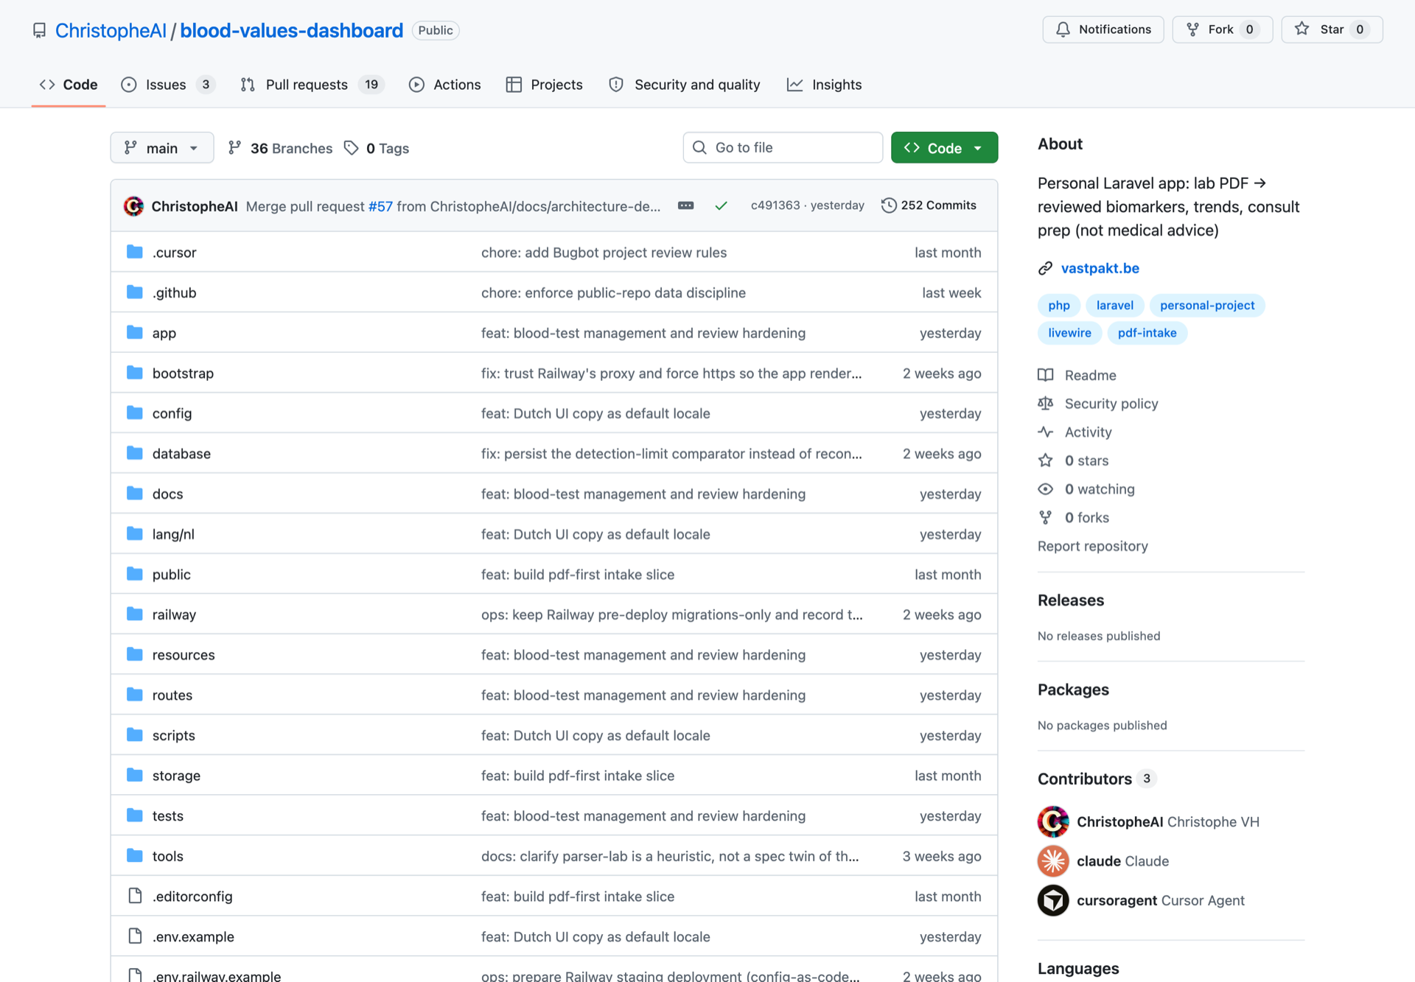Viewport: 1415px width, 982px height.
Task: Open the .cursor folder icon
Action: tap(134, 252)
